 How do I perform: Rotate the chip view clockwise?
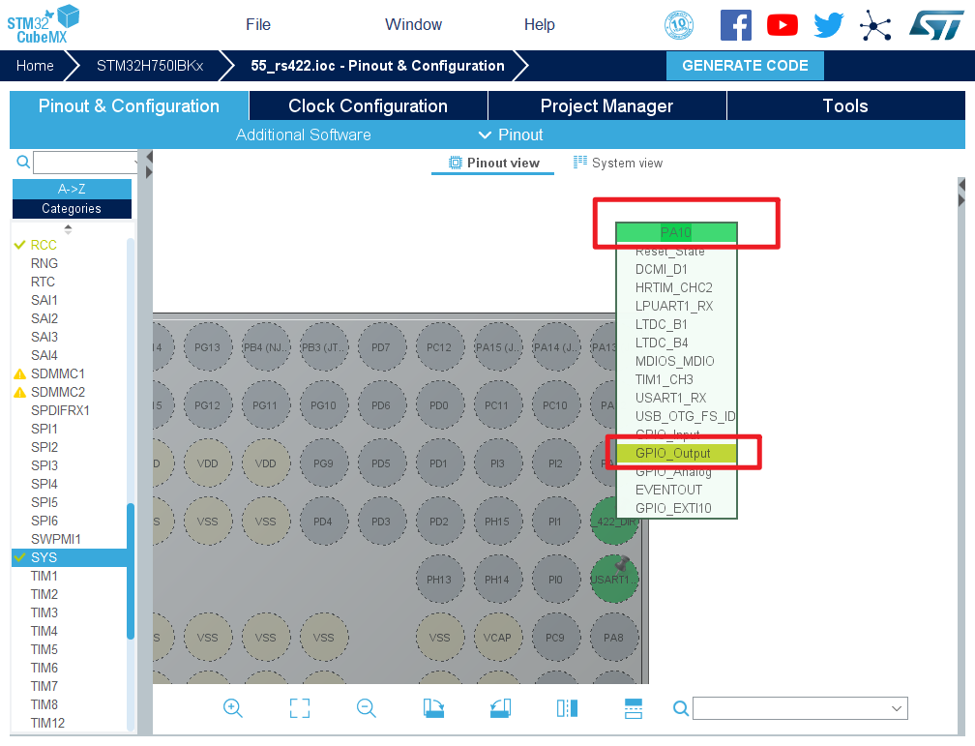(433, 708)
